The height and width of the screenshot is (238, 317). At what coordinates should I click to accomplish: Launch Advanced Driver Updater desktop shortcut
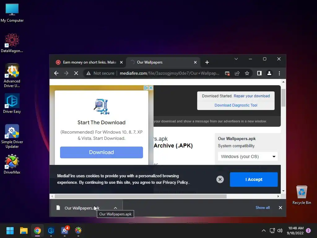click(12, 76)
